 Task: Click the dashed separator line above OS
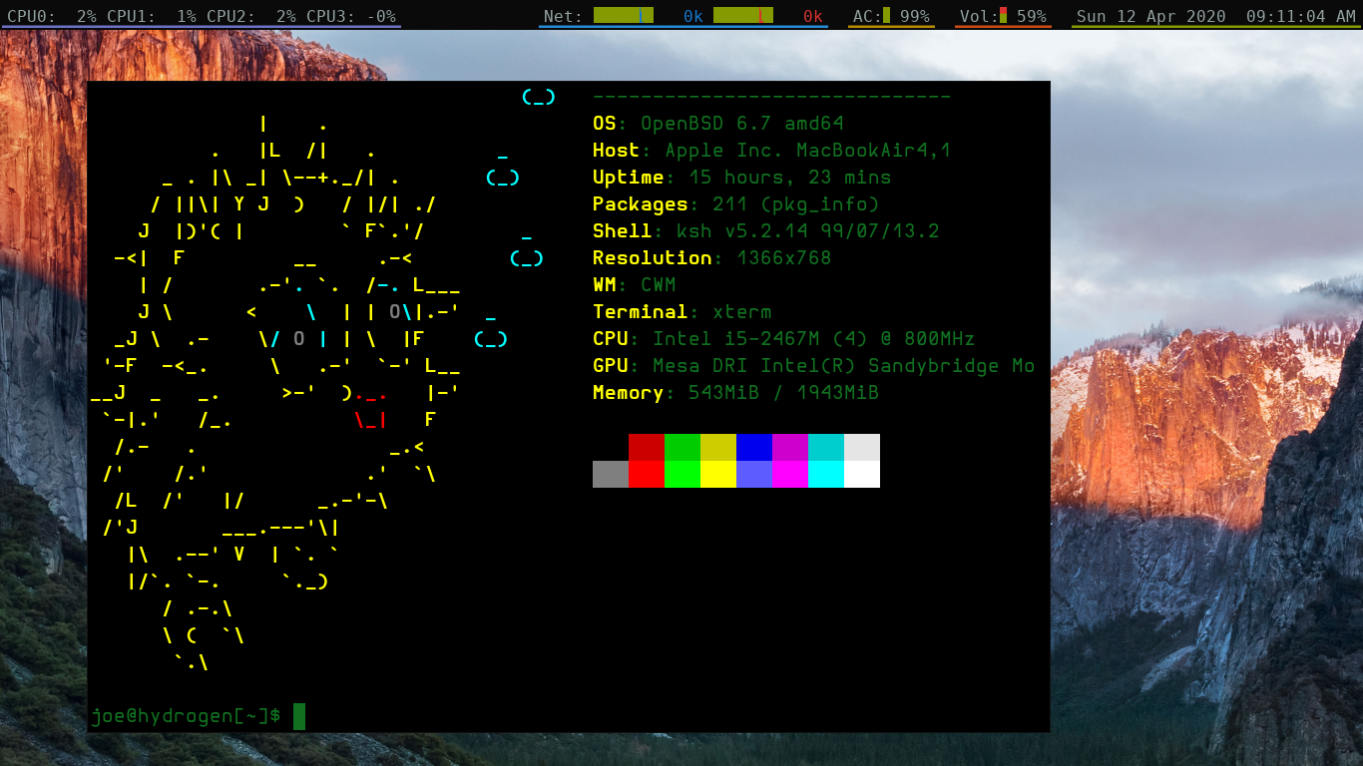772,97
